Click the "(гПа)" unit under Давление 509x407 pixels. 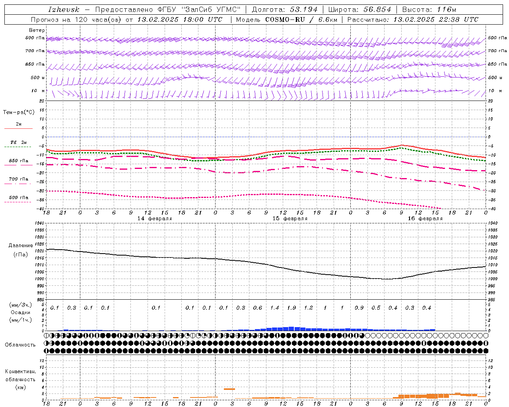pyautogui.click(x=21, y=255)
